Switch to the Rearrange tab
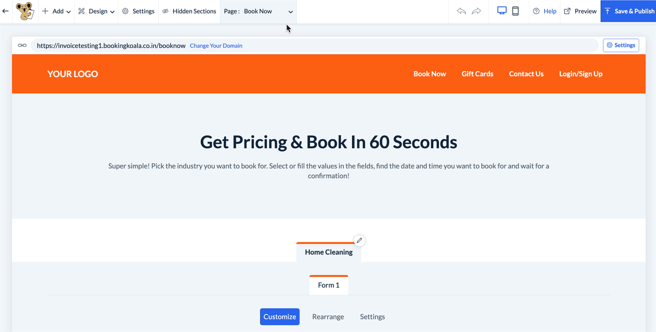This screenshot has width=656, height=332. pyautogui.click(x=328, y=317)
